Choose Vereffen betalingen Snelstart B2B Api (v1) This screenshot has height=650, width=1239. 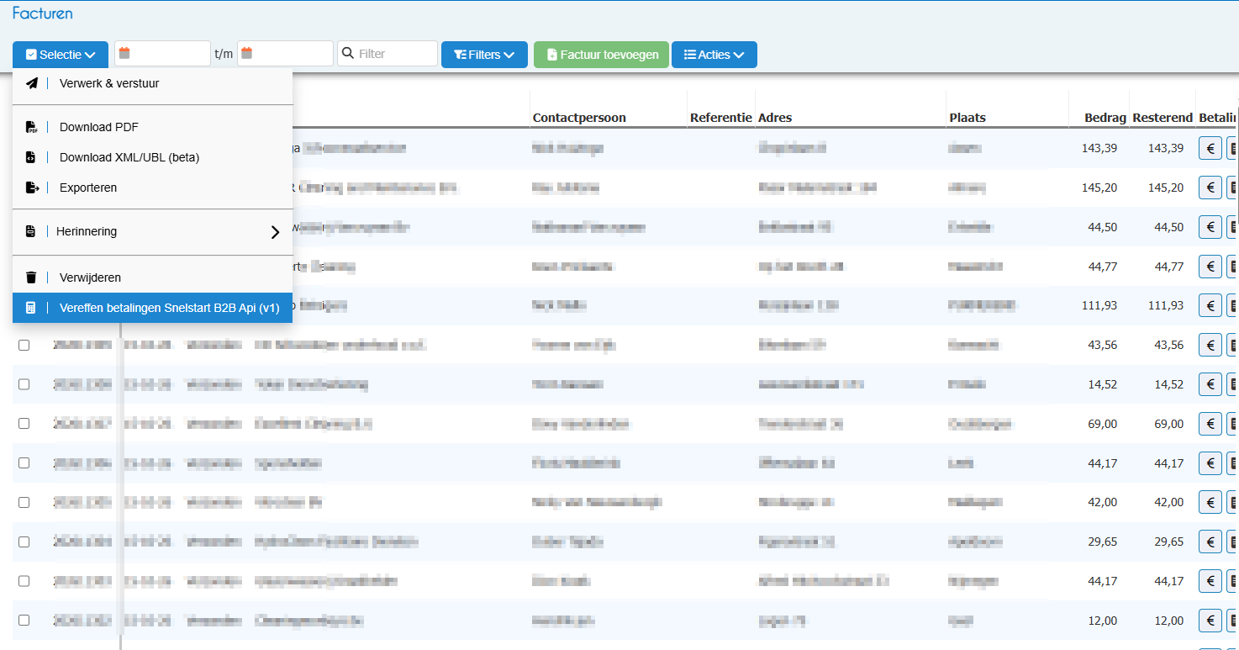point(152,308)
